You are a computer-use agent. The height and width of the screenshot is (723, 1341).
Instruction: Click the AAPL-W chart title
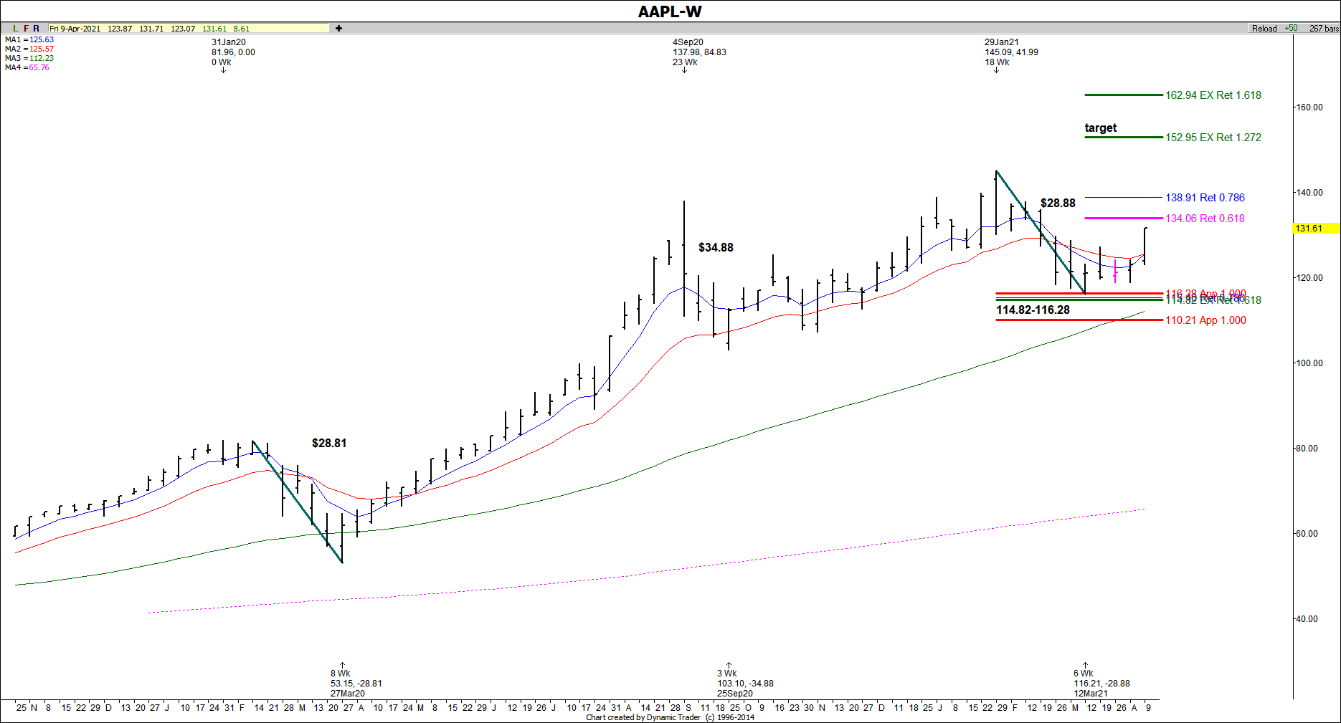tap(670, 11)
